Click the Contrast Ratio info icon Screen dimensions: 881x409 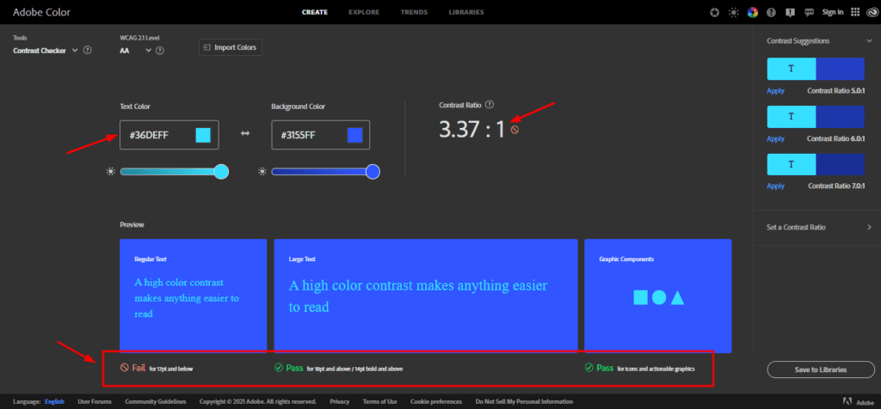[490, 105]
